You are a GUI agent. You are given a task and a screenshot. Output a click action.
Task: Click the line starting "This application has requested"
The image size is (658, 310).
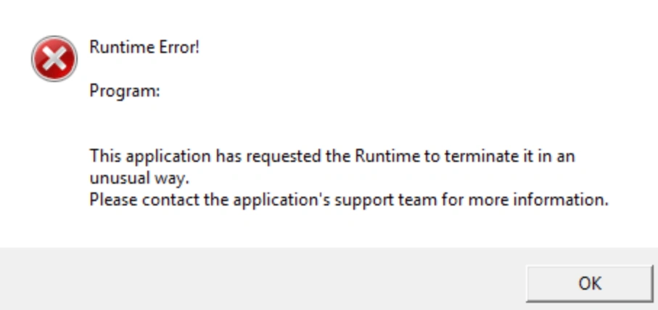click(332, 156)
